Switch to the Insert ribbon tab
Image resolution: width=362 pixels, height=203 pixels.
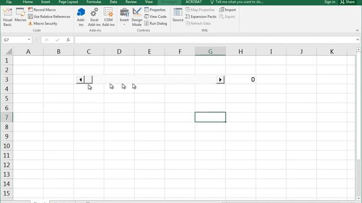(x=45, y=2)
